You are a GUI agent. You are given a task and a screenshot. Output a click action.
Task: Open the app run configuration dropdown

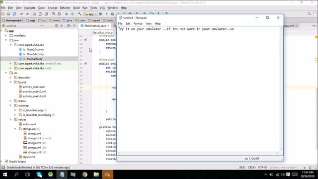click(90, 14)
